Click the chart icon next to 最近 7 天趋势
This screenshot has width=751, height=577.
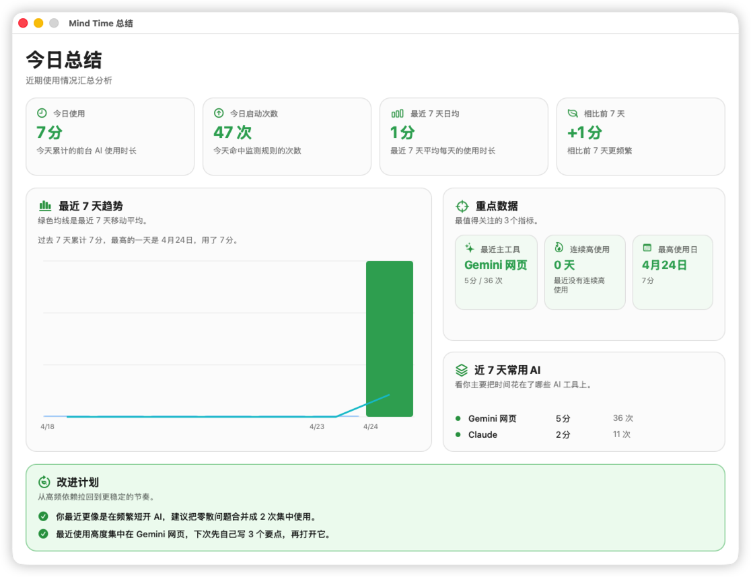[x=45, y=206]
